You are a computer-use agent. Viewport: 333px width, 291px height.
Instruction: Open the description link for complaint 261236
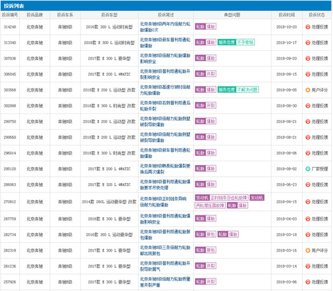[x=165, y=266]
